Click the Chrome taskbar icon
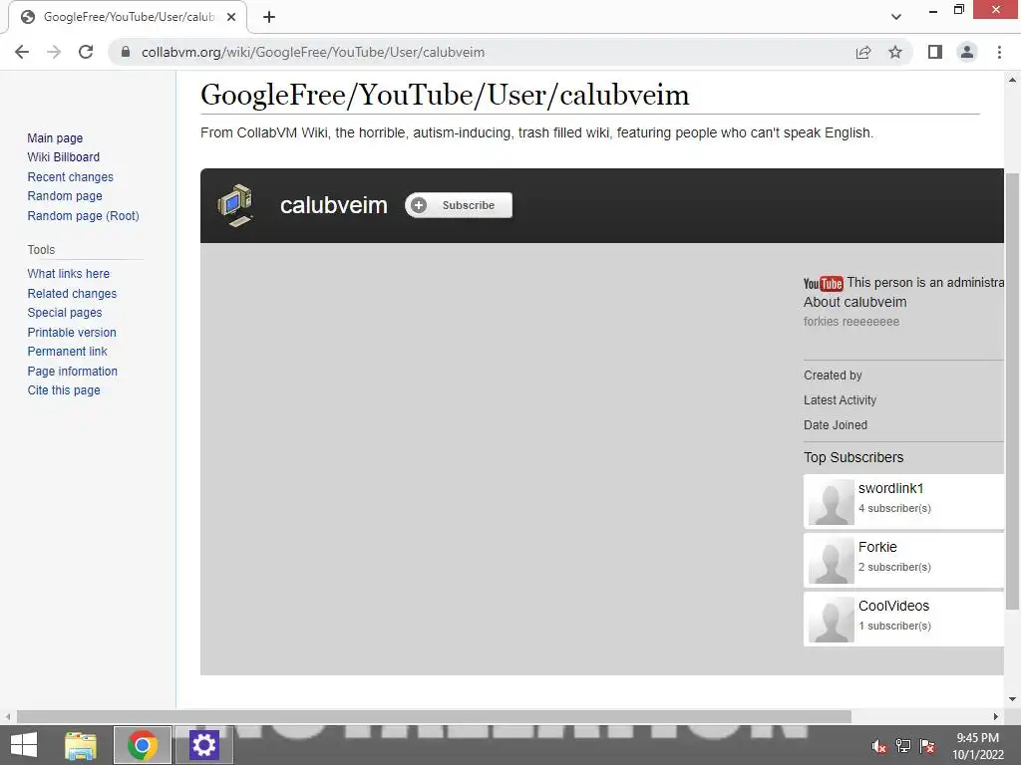 [x=143, y=745]
